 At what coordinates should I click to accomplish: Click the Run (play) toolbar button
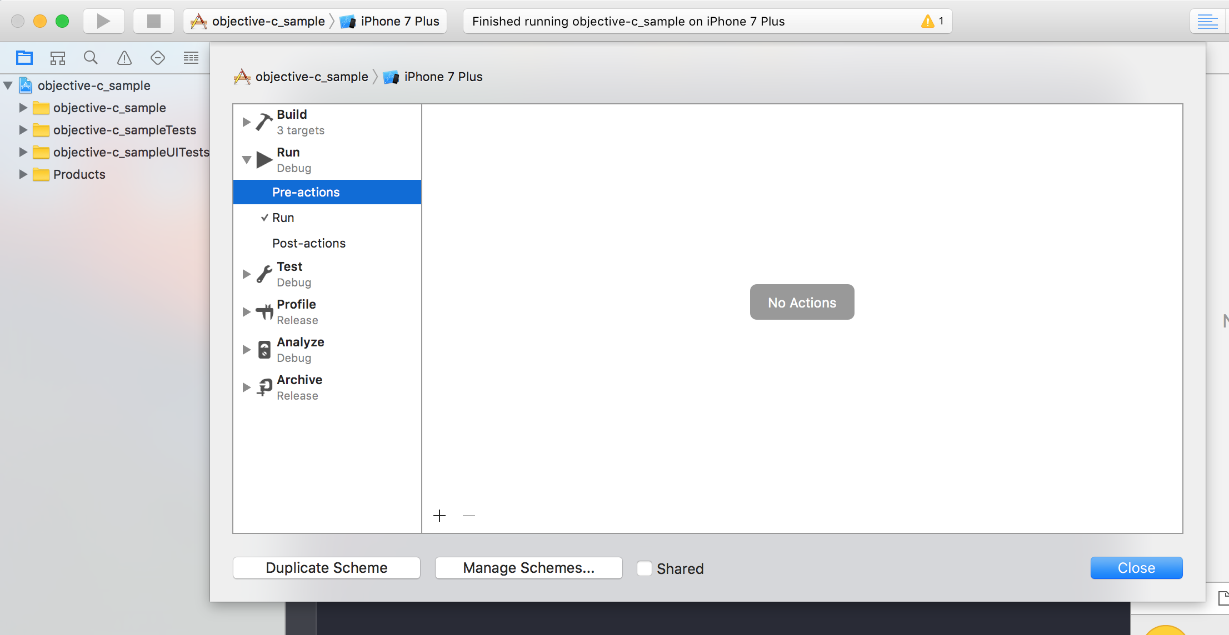tap(103, 21)
